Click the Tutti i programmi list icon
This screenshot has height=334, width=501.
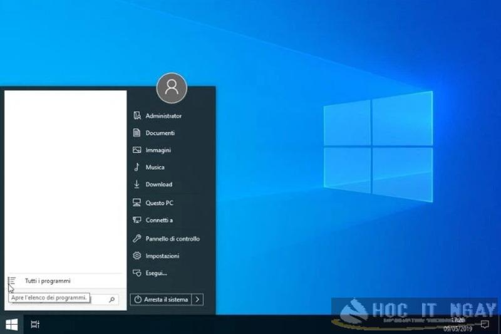click(12, 281)
